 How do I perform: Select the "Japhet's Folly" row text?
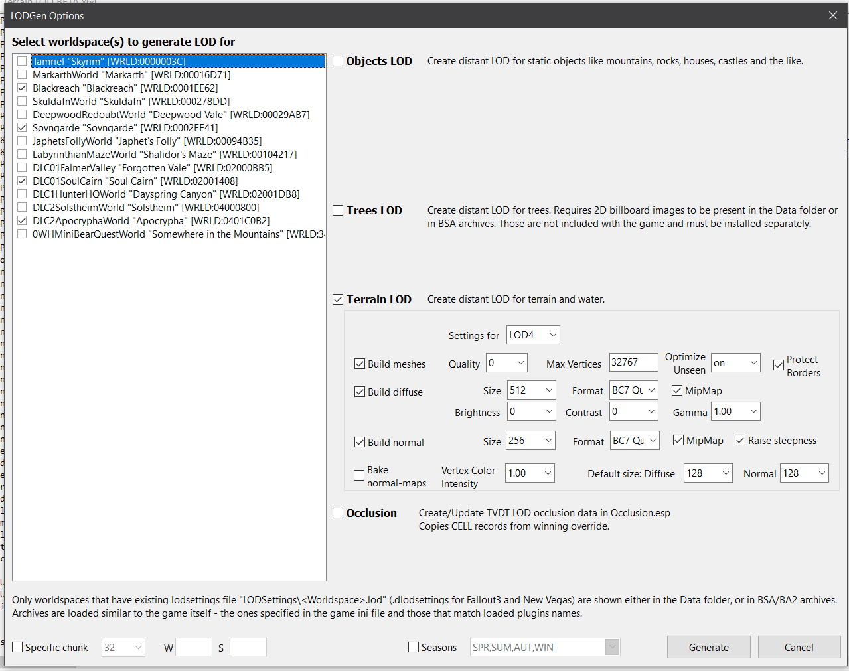tap(147, 141)
